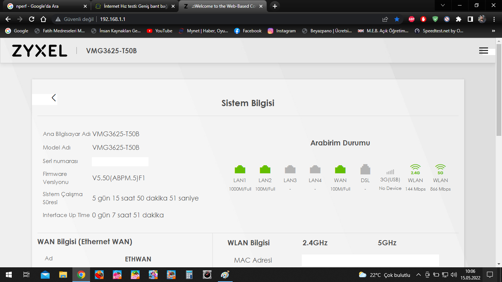Viewport: 502px width, 282px height.
Task: Open Paint from the taskbar
Action: [225, 275]
